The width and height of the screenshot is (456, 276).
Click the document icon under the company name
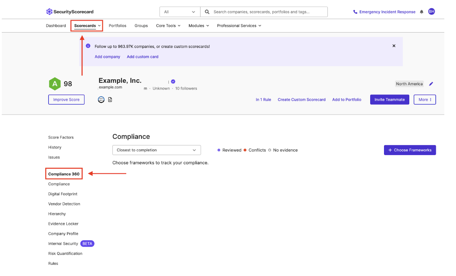coord(110,100)
